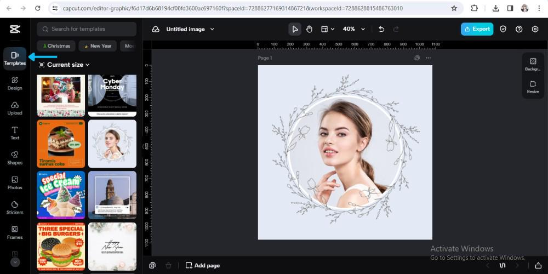Image resolution: width=548 pixels, height=274 pixels.
Task: Open browser extensions puzzle icon
Action: tap(474, 8)
